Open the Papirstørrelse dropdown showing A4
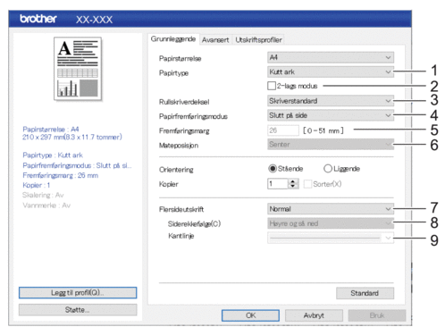 point(331,57)
